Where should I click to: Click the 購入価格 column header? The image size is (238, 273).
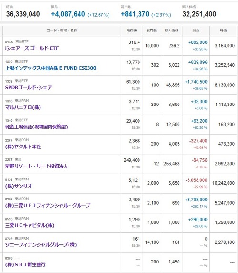171,31
